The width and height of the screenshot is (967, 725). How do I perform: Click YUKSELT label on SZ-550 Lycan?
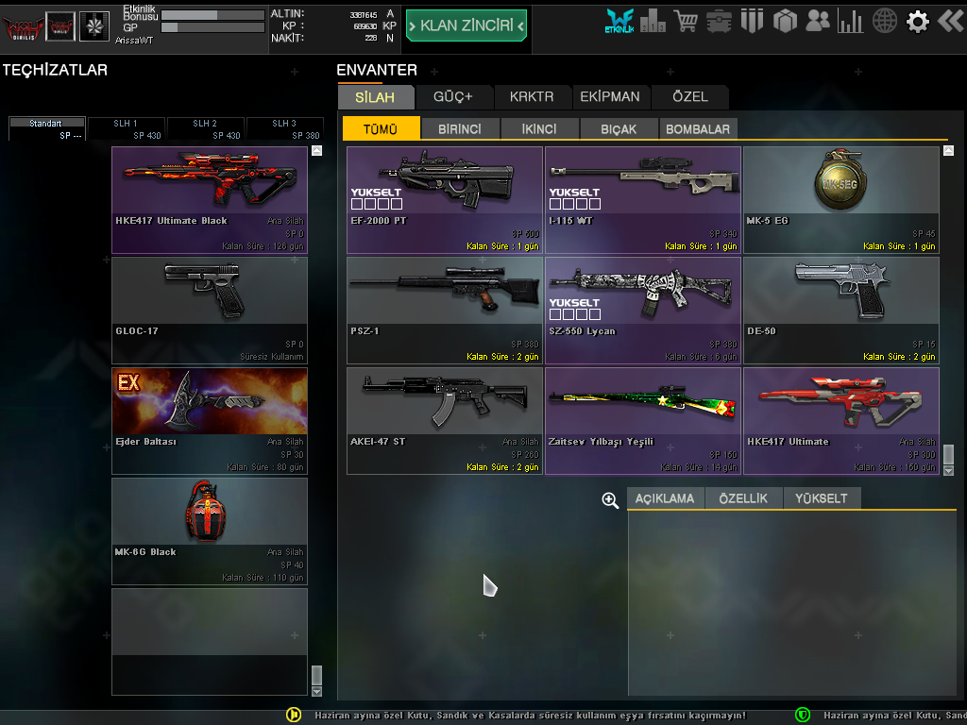574,303
